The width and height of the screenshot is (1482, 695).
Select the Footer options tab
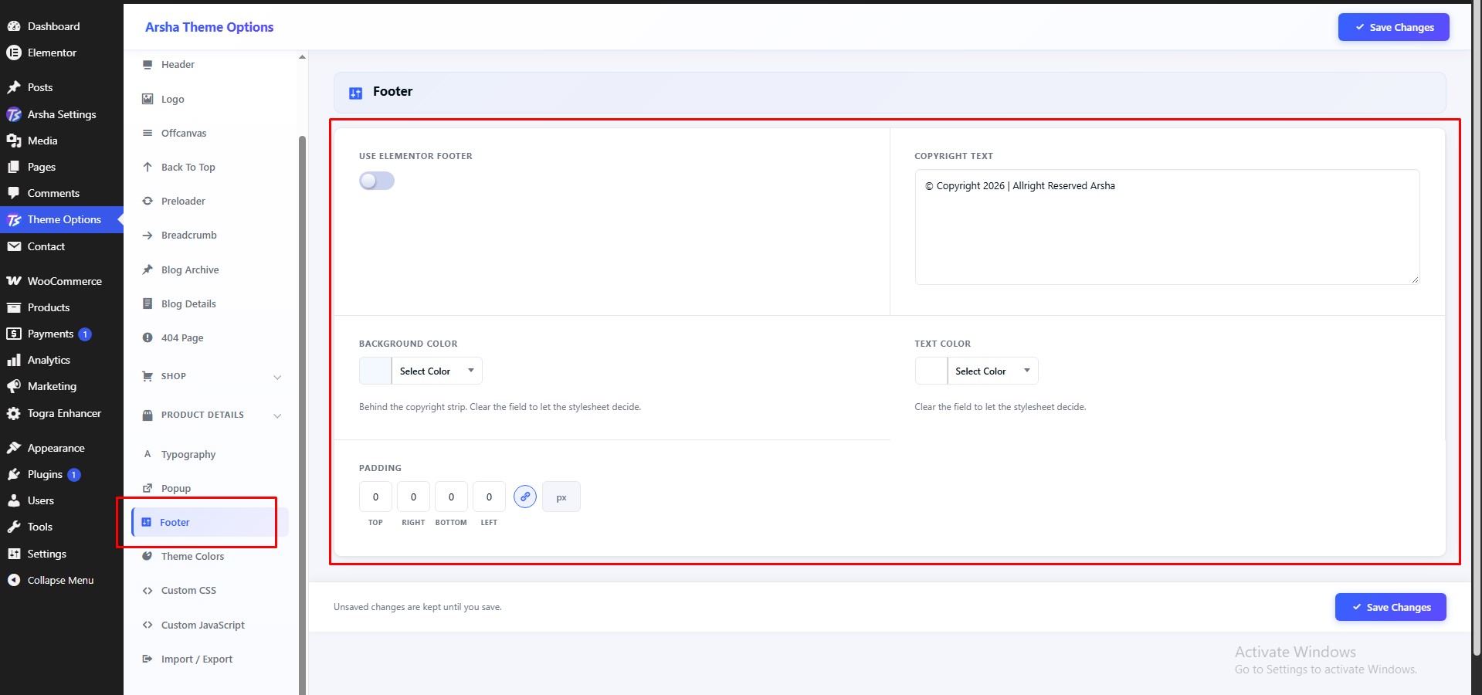click(210, 522)
